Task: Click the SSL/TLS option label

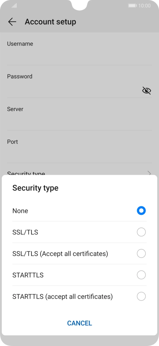Action: [x=25, y=232]
